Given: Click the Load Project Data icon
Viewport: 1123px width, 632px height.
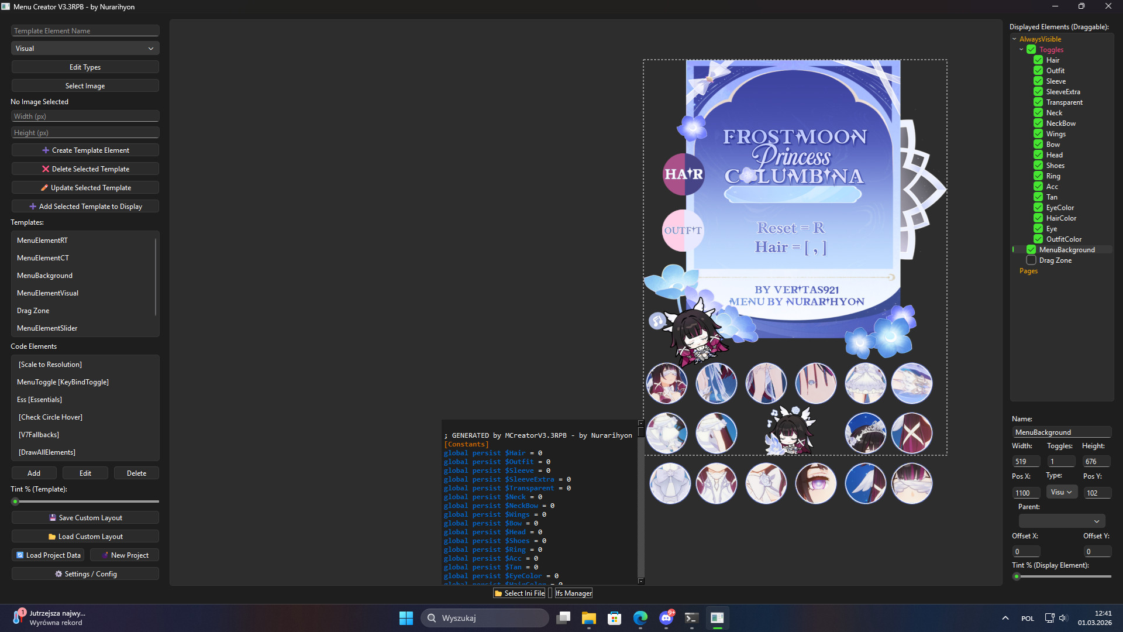Looking at the screenshot, I should pos(20,555).
